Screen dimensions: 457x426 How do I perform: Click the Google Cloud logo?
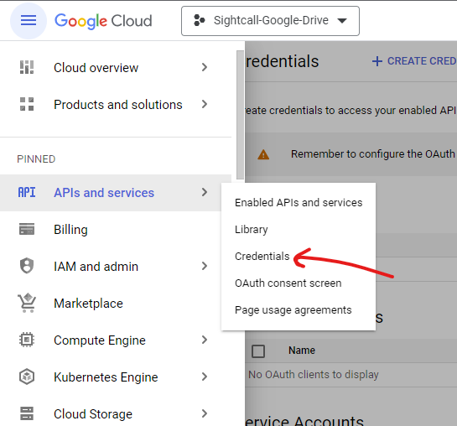[103, 21]
